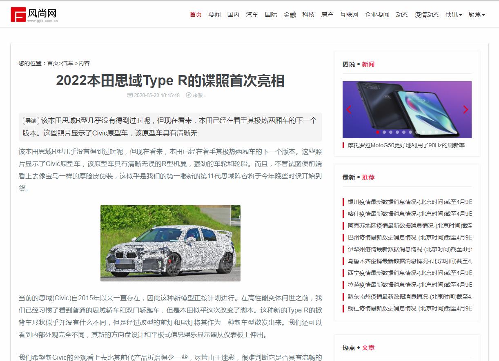Open the 聚焦 dropdown menu
Image resolution: width=499 pixels, height=361 pixels.
point(477,15)
